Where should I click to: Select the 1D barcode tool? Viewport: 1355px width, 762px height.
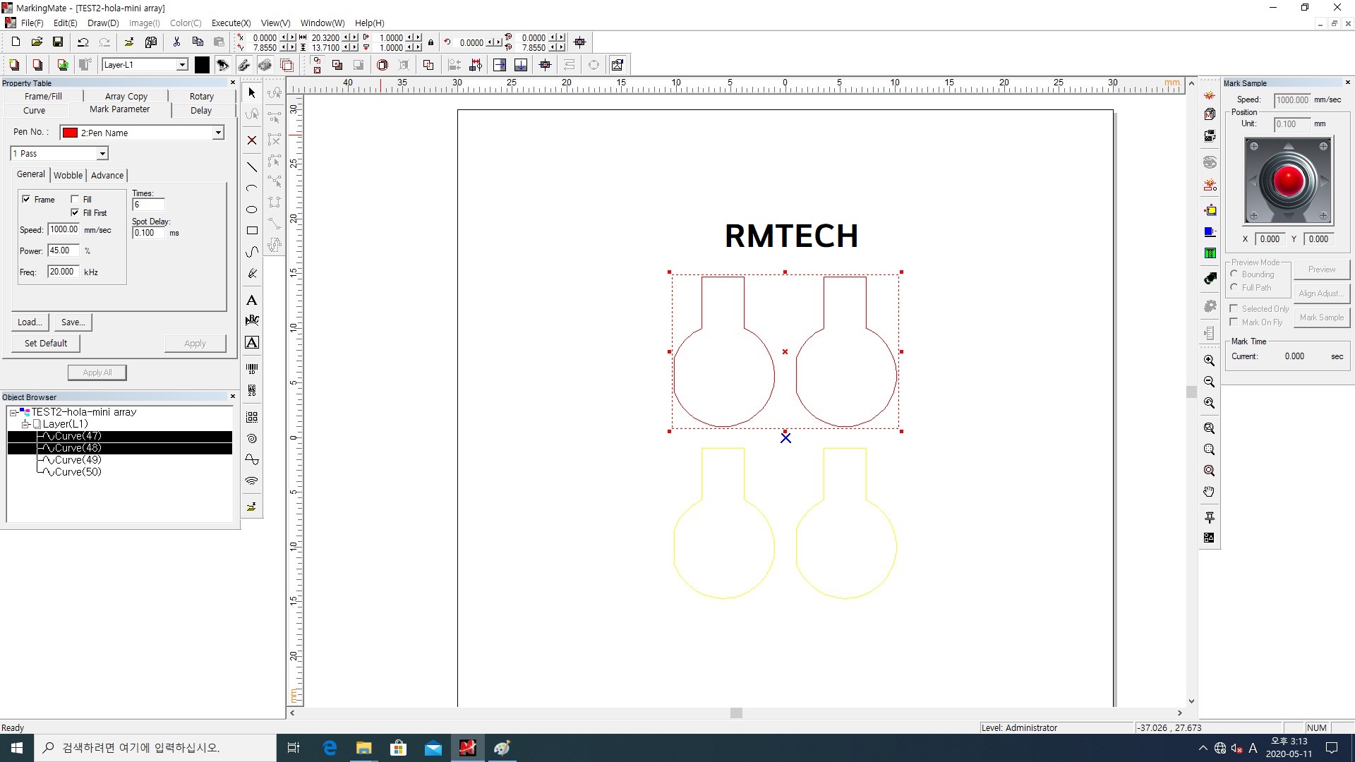click(x=252, y=368)
